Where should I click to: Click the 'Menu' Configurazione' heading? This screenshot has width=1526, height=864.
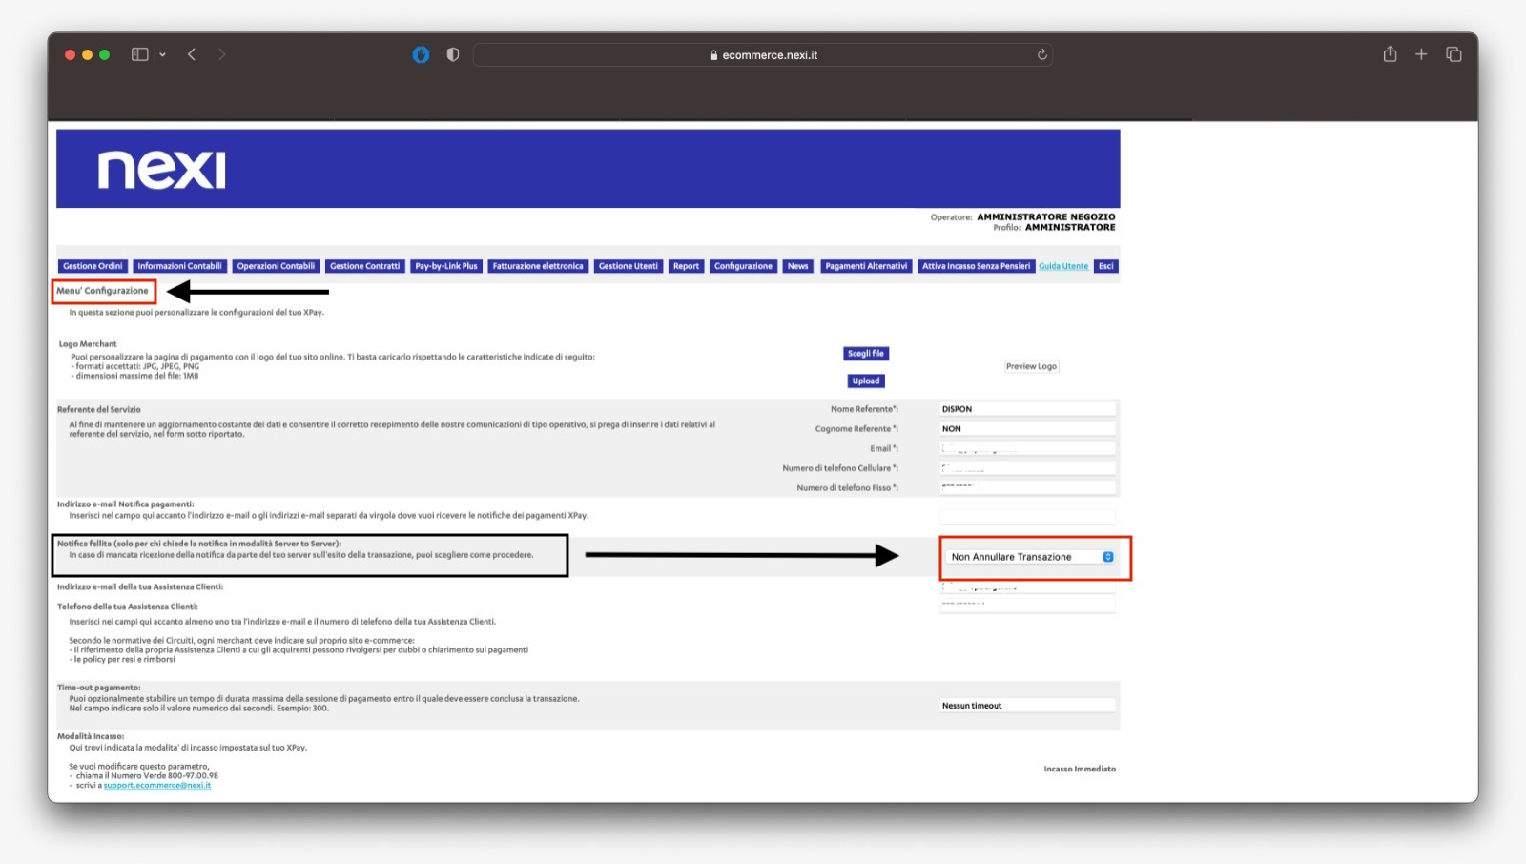pyautogui.click(x=103, y=291)
